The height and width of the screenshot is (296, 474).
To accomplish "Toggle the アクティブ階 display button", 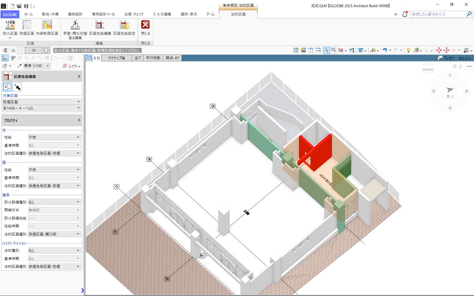I will pyautogui.click(x=116, y=58).
